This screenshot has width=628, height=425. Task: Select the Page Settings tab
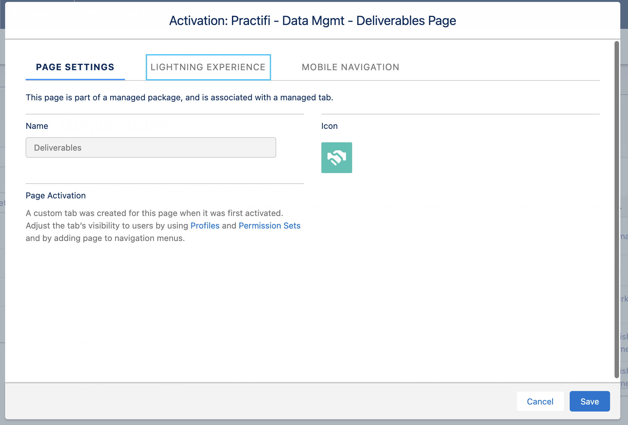[x=75, y=67]
